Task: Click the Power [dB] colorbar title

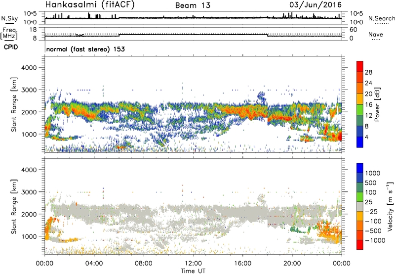Action: (x=377, y=104)
